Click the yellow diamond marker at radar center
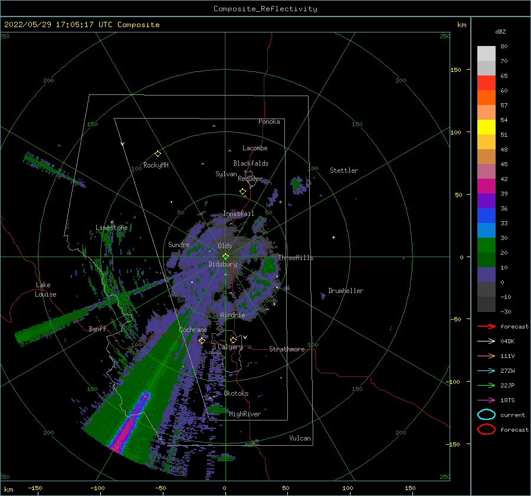 (225, 257)
